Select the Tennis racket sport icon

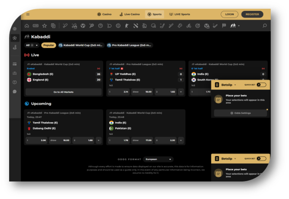coord(91,26)
